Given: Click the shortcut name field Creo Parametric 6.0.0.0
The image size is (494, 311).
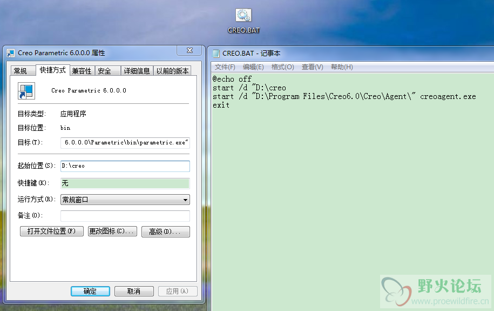Looking at the screenshot, I should click(89, 91).
